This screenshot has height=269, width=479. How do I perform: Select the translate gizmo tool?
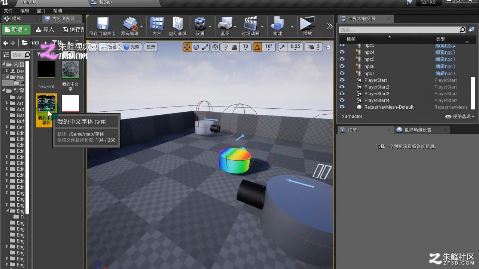point(187,47)
